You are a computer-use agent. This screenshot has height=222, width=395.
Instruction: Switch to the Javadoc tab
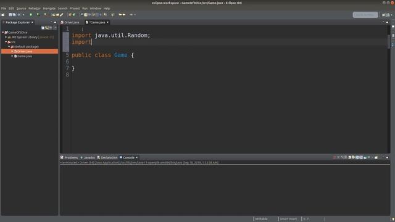tap(88, 158)
